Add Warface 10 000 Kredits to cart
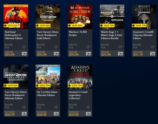 coord(88,54)
